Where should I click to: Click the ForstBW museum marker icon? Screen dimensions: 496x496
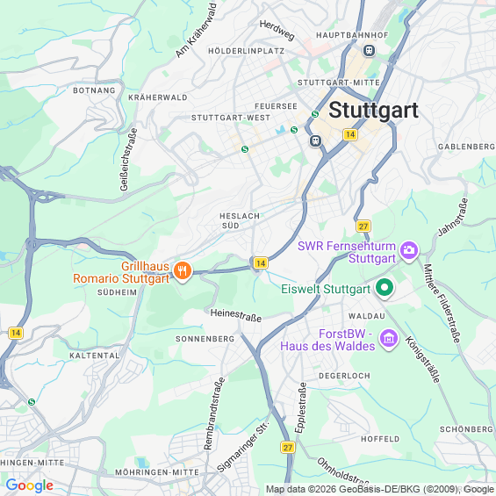pos(388,339)
